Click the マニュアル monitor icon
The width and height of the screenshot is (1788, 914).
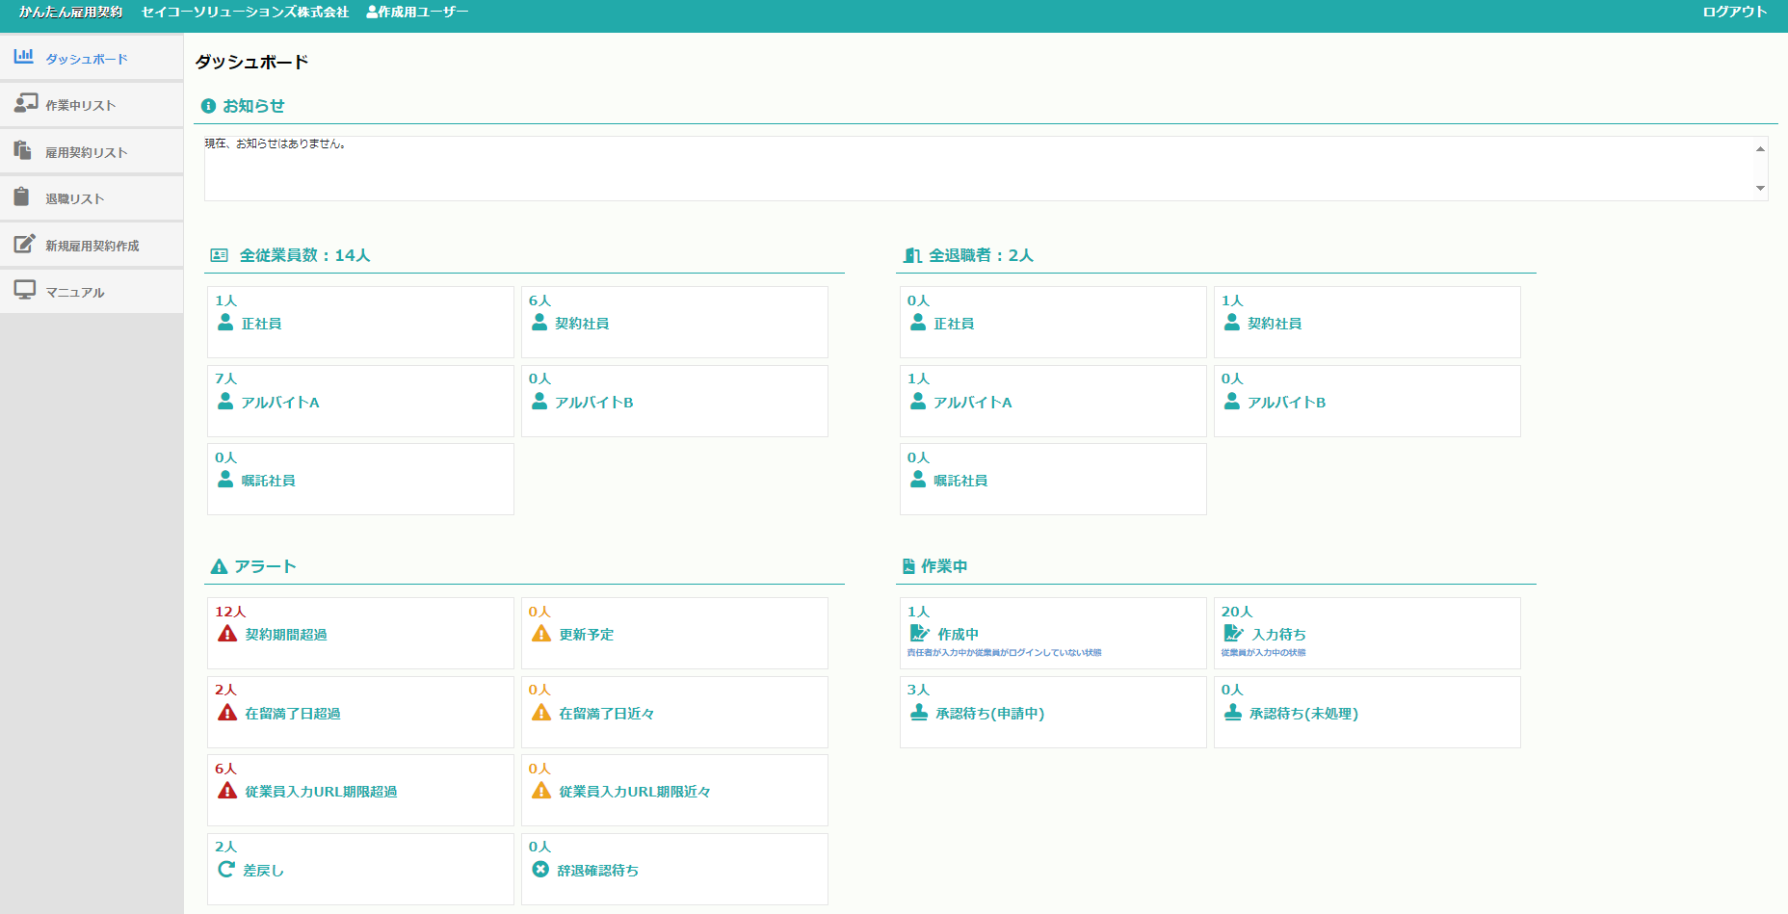pos(25,290)
